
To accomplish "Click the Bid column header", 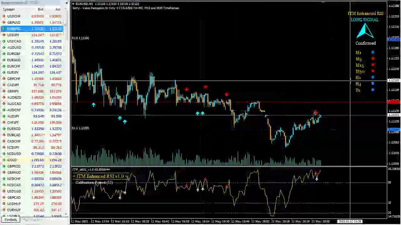I will tap(40, 9).
